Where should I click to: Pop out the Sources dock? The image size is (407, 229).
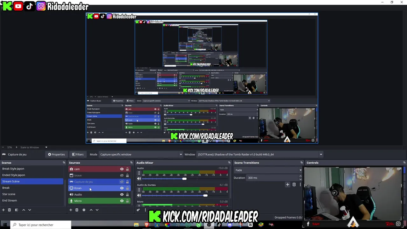pos(131,163)
